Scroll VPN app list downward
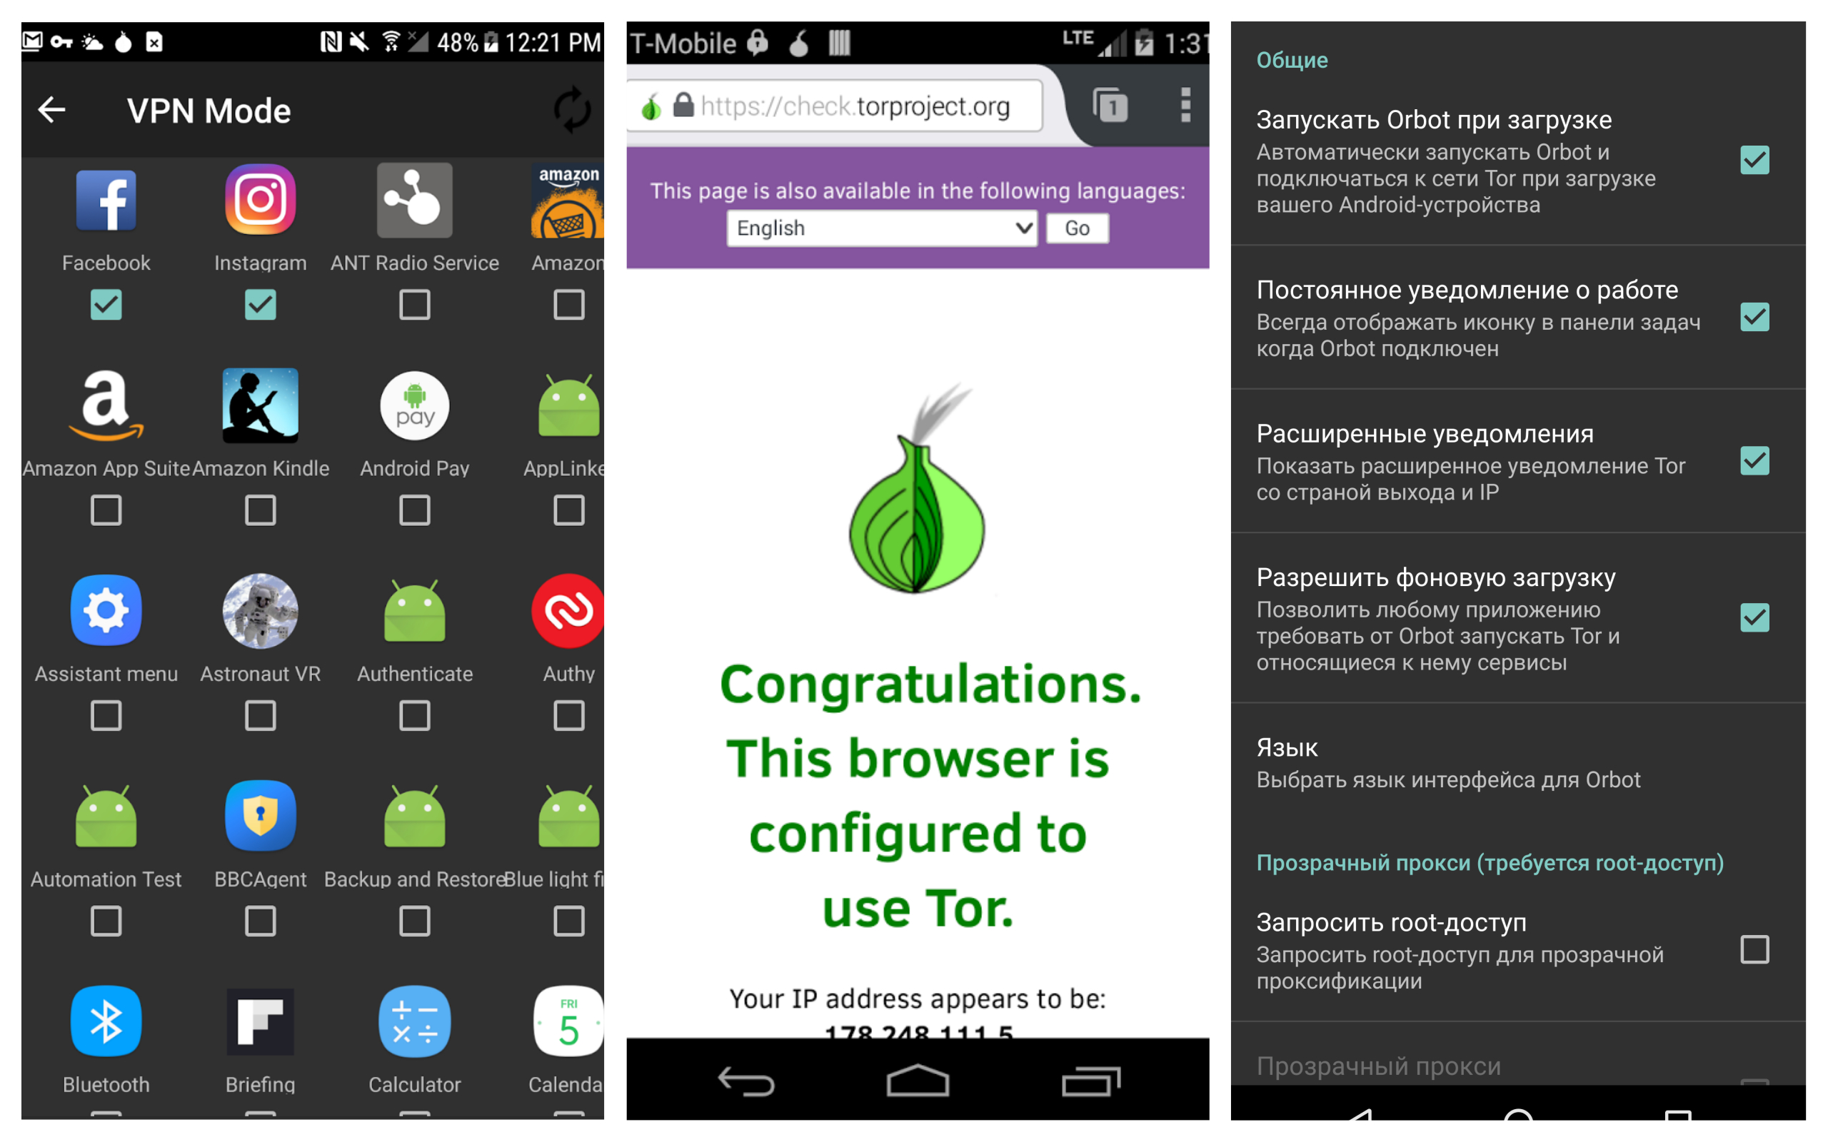1828x1142 pixels. pyautogui.click(x=311, y=658)
